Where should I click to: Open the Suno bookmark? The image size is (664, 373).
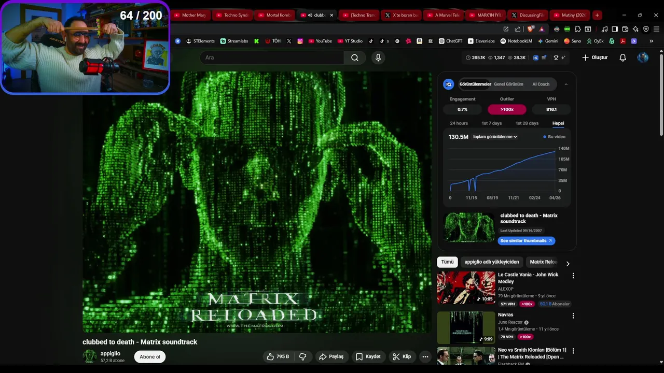(x=573, y=41)
